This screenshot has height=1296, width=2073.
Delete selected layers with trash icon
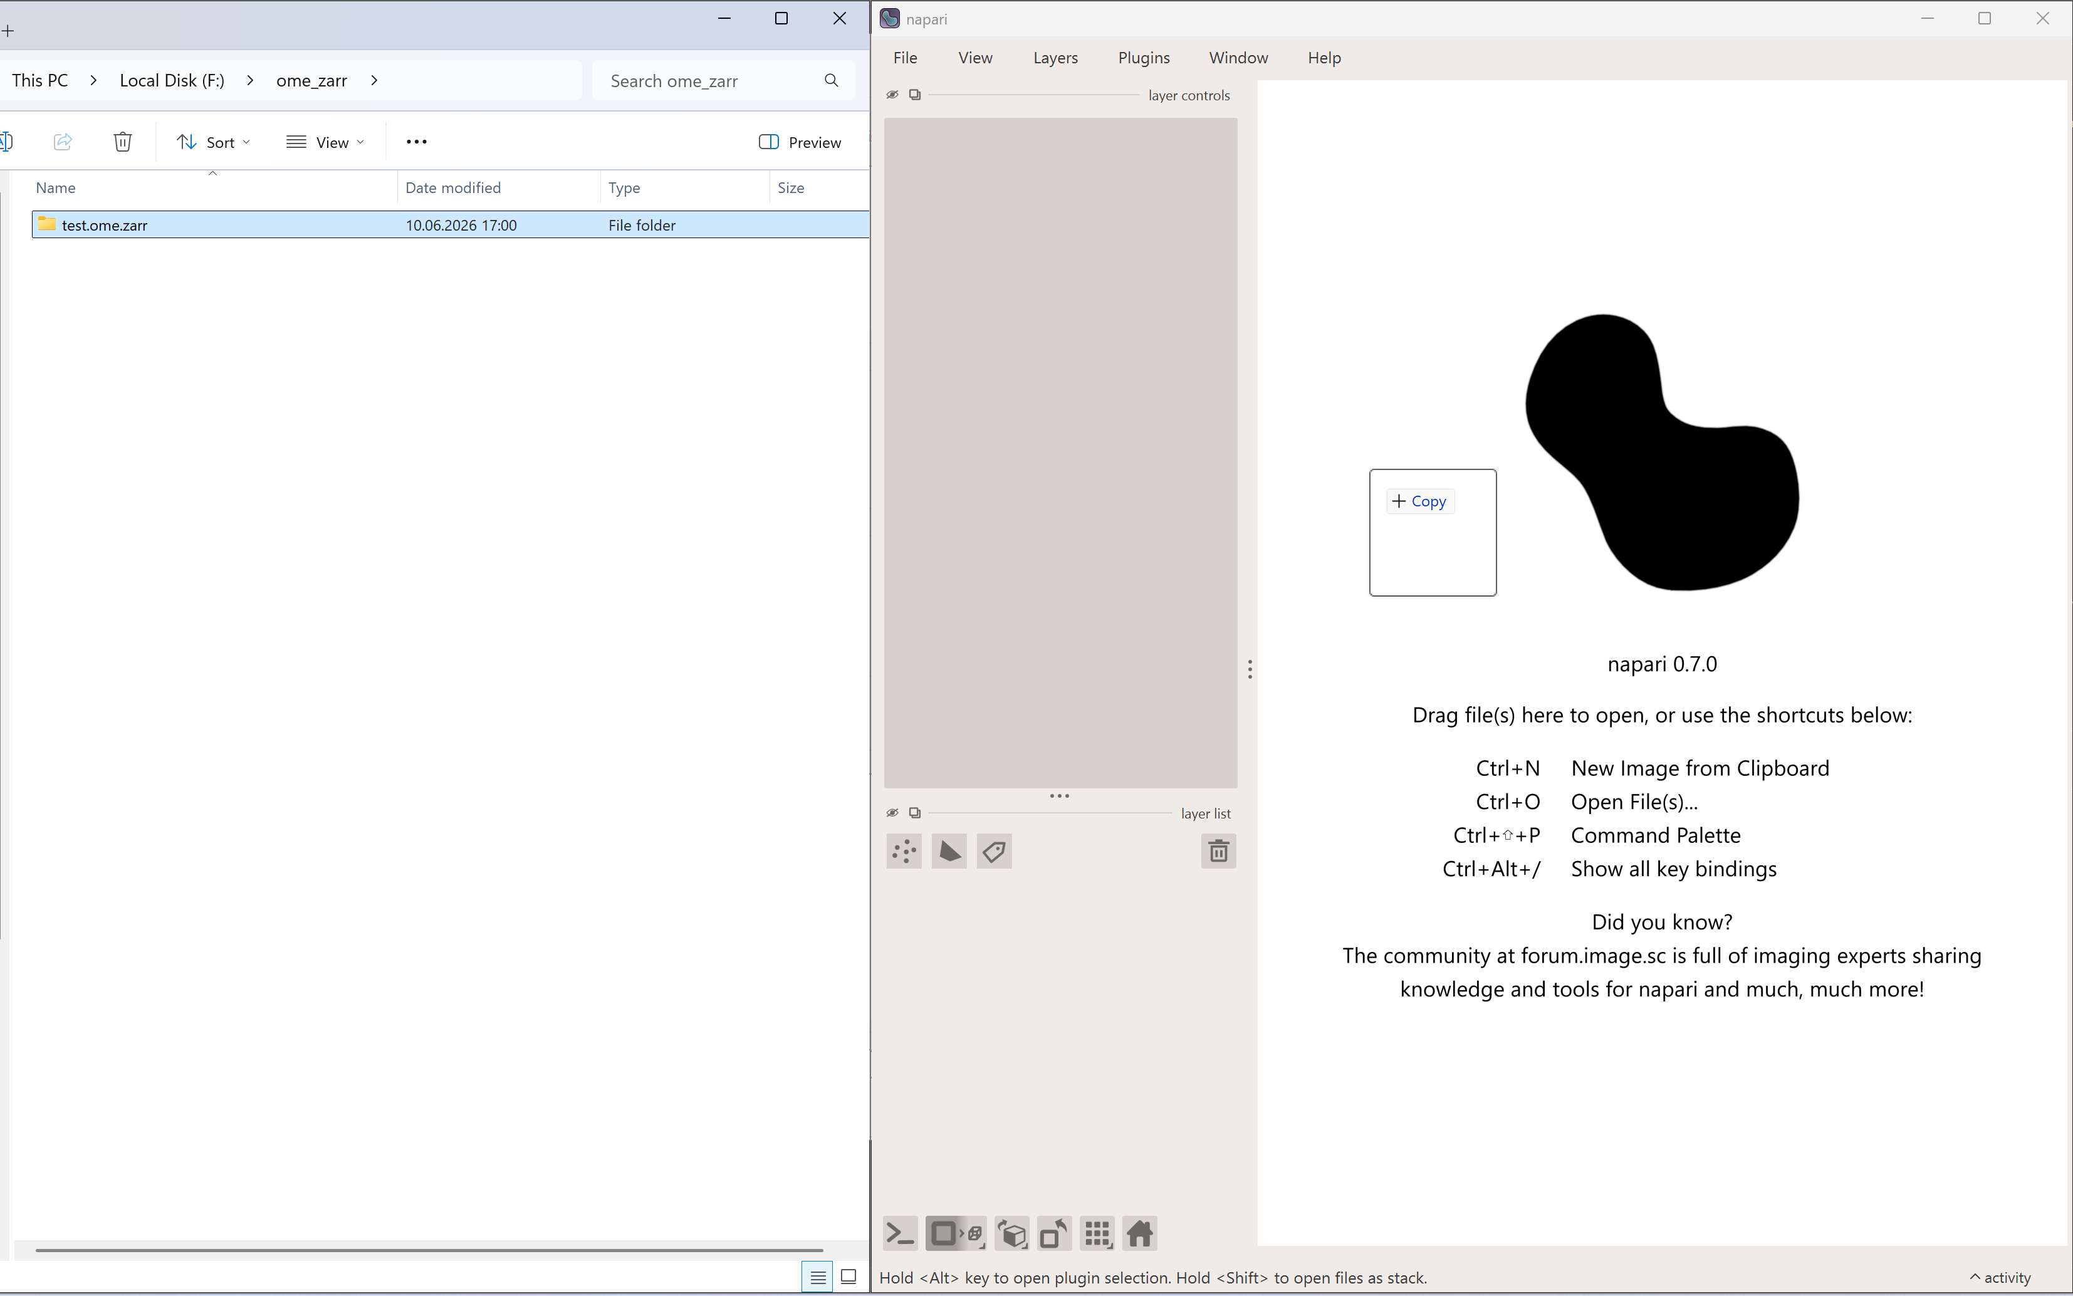1219,851
